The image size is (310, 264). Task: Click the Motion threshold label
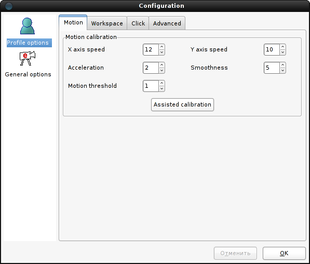coord(92,86)
